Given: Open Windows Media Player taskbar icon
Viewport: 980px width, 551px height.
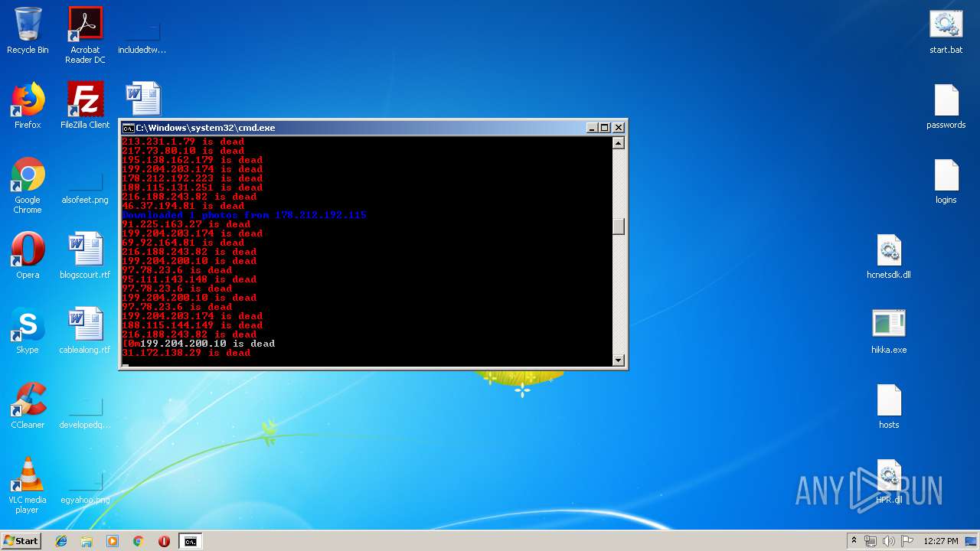Looking at the screenshot, I should (113, 541).
